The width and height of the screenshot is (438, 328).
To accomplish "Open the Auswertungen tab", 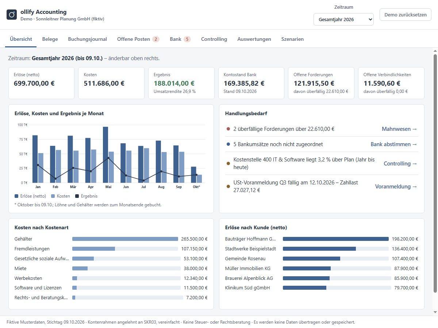I will pyautogui.click(x=254, y=39).
